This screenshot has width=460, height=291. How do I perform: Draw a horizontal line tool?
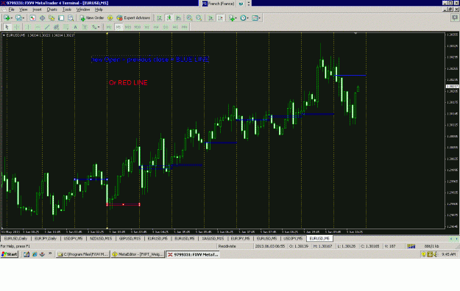coord(38,27)
